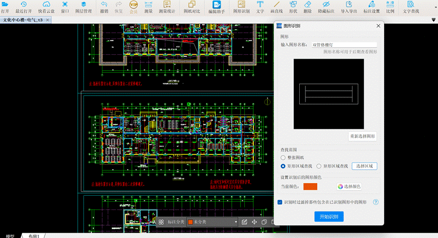The width and height of the screenshot is (438, 238).
Task: Select the 整张图纸 radio option
Action: point(283,158)
